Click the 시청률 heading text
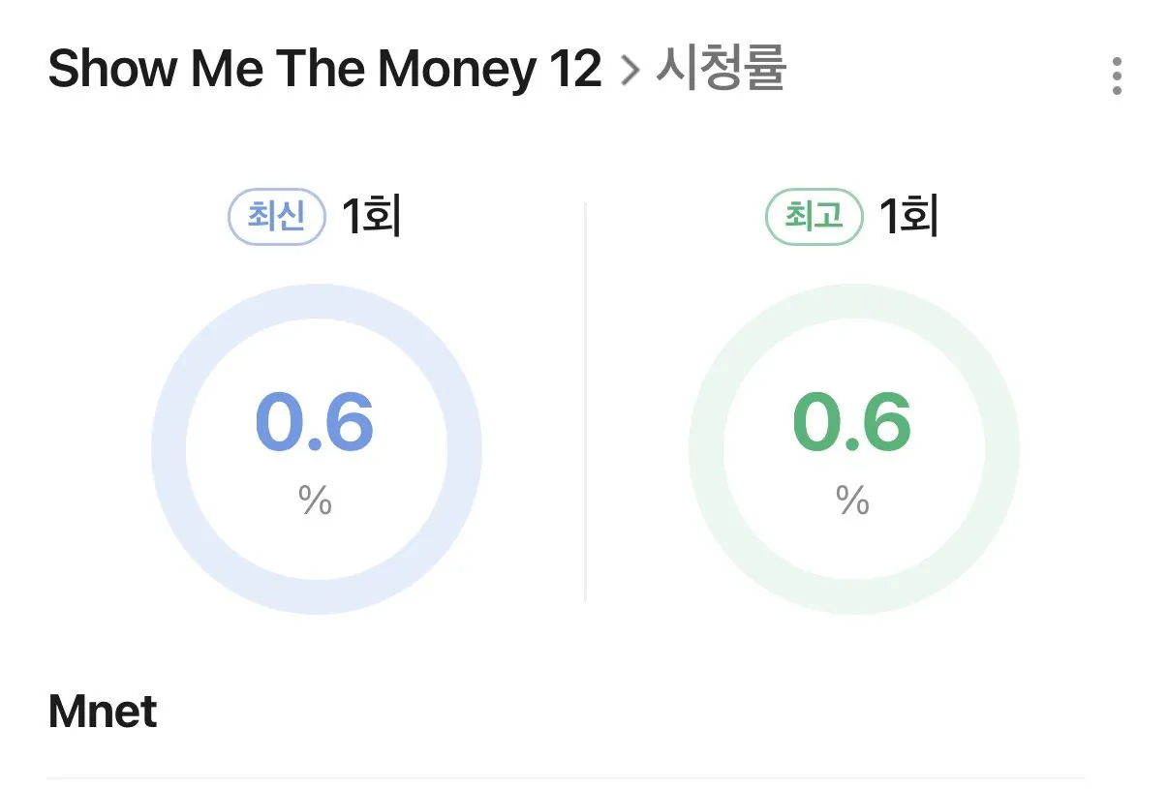The image size is (1168, 789). pyautogui.click(x=721, y=69)
